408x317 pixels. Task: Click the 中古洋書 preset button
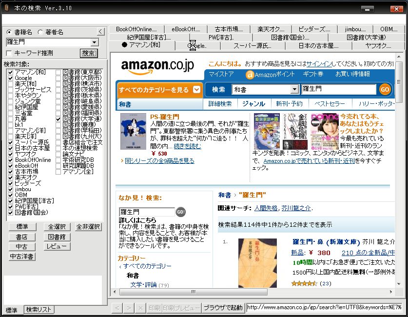pos(22,257)
